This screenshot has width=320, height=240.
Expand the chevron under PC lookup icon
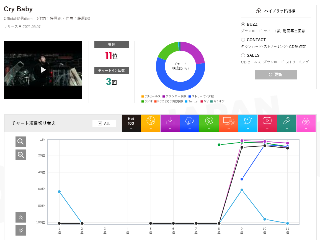point(229,128)
